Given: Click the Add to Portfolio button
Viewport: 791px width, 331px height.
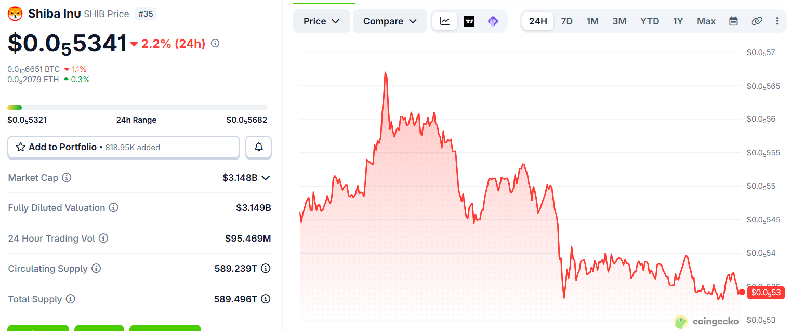Looking at the screenshot, I should click(124, 147).
